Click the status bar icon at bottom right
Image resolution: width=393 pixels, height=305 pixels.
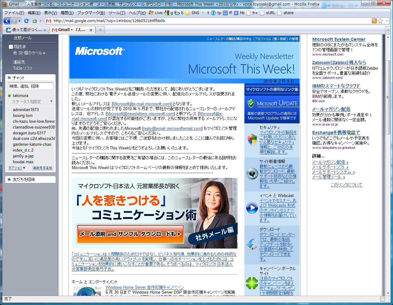(383, 299)
